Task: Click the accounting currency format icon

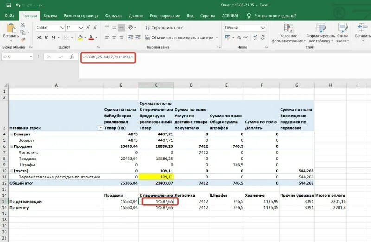Action: coord(228,37)
